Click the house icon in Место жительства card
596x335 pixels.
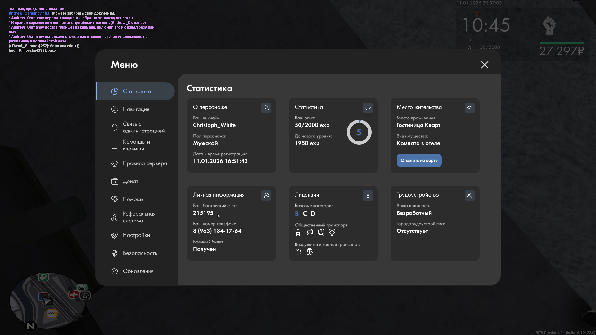click(470, 108)
